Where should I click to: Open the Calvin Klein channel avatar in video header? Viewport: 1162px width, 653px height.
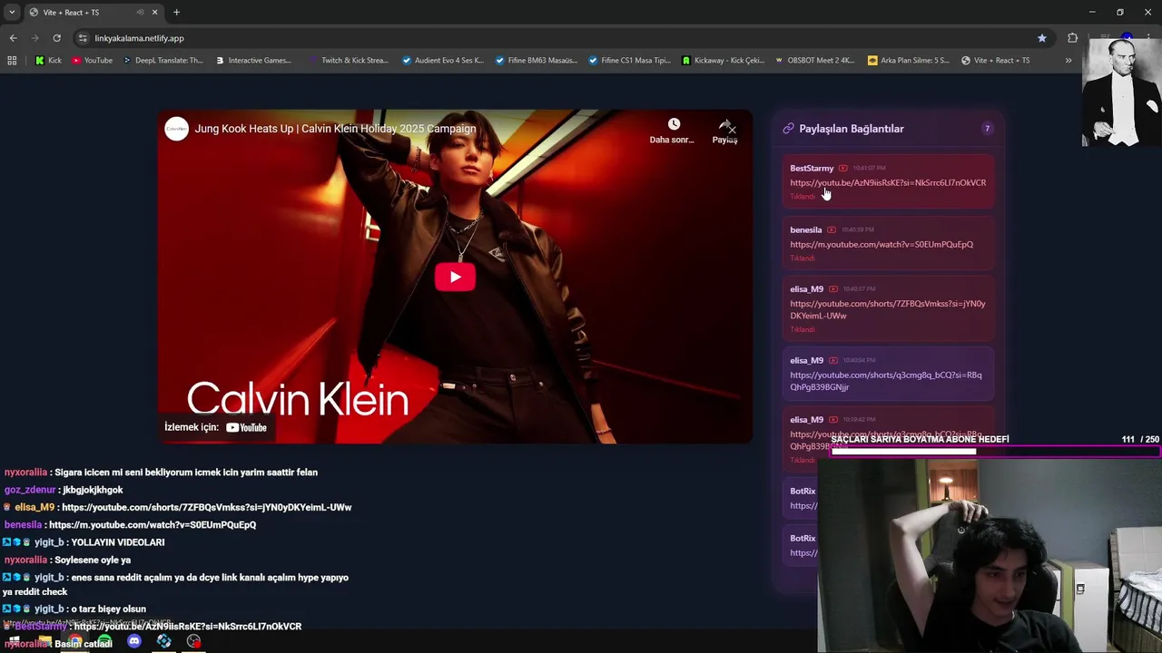pos(176,129)
